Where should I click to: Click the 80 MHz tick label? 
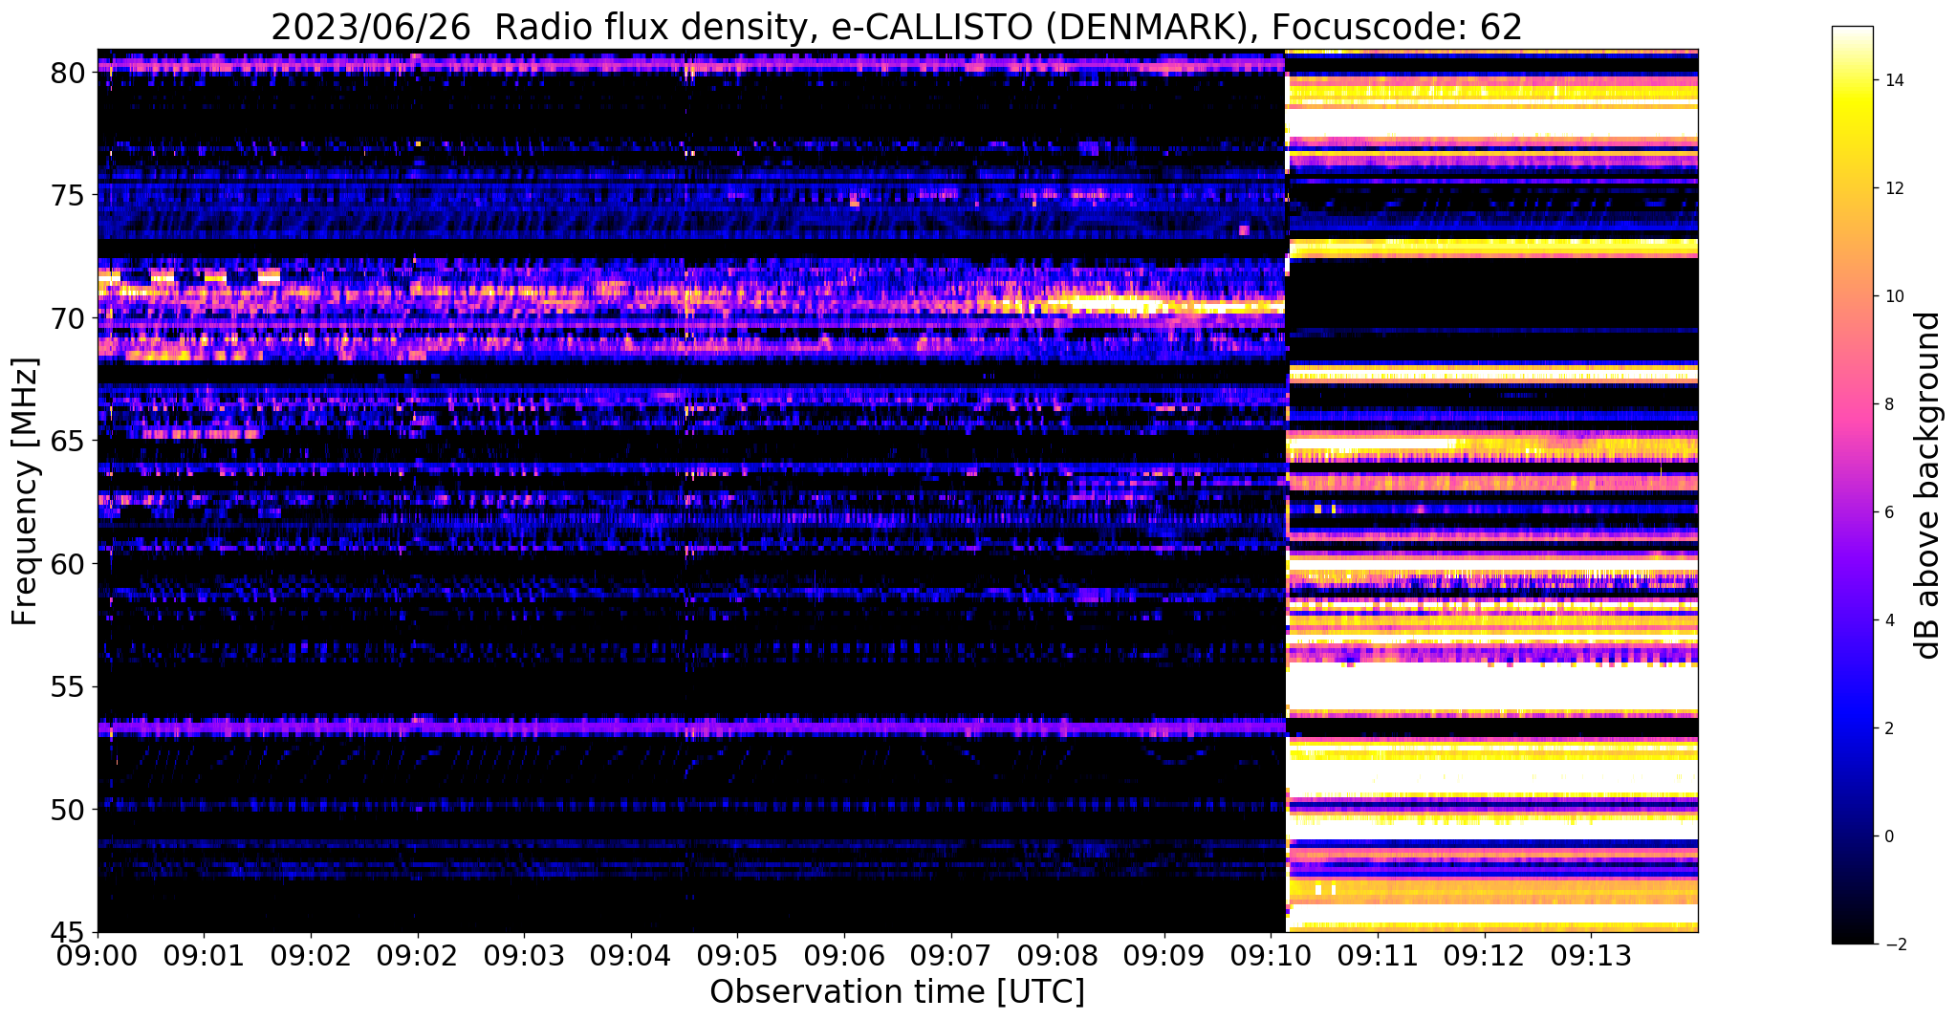69,73
